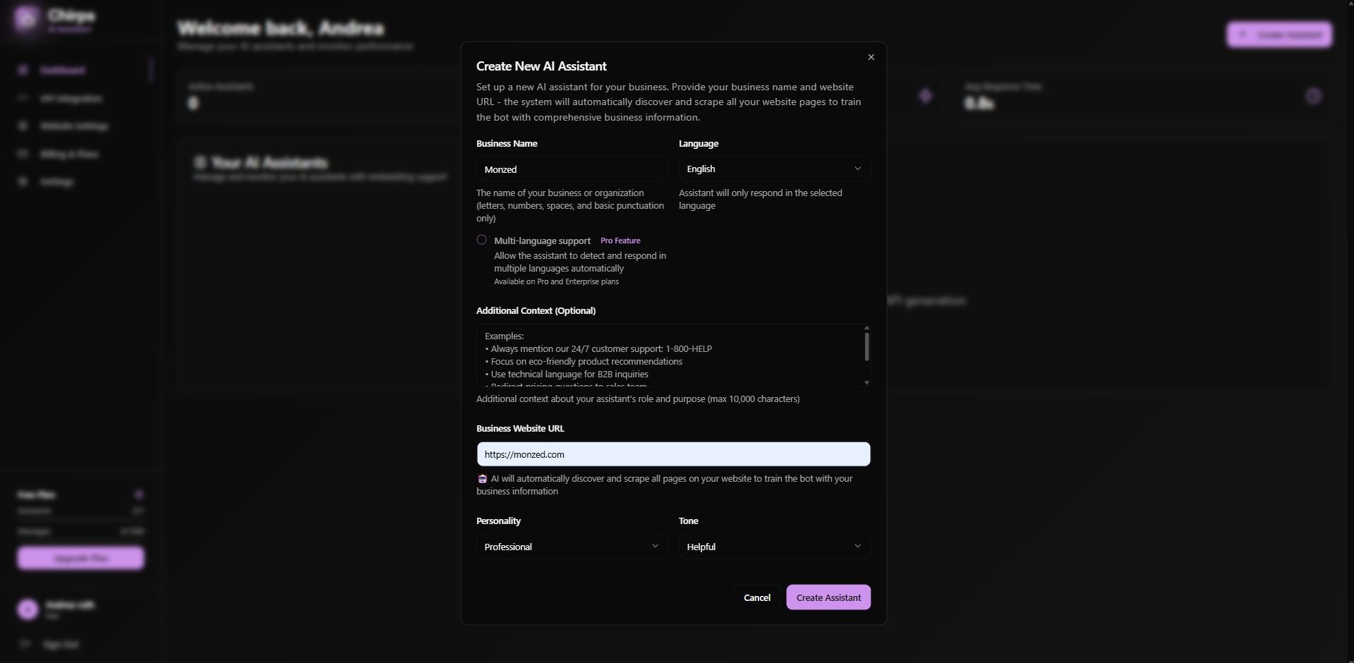Open the Tone dropdown set to Helpful
Viewport: 1354px width, 663px height.
[774, 547]
